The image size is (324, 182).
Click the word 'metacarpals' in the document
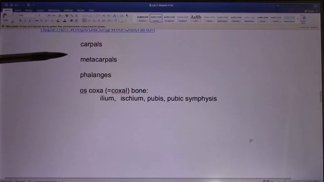tap(99, 60)
